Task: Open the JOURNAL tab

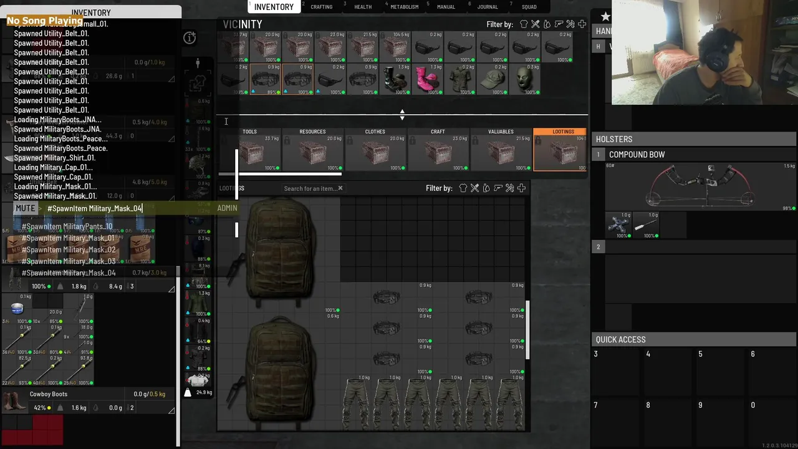Action: click(487, 7)
